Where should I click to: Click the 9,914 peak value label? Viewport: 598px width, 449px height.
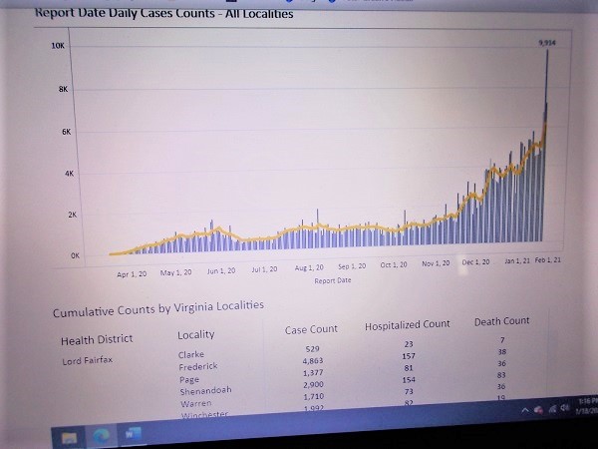pyautogui.click(x=545, y=42)
